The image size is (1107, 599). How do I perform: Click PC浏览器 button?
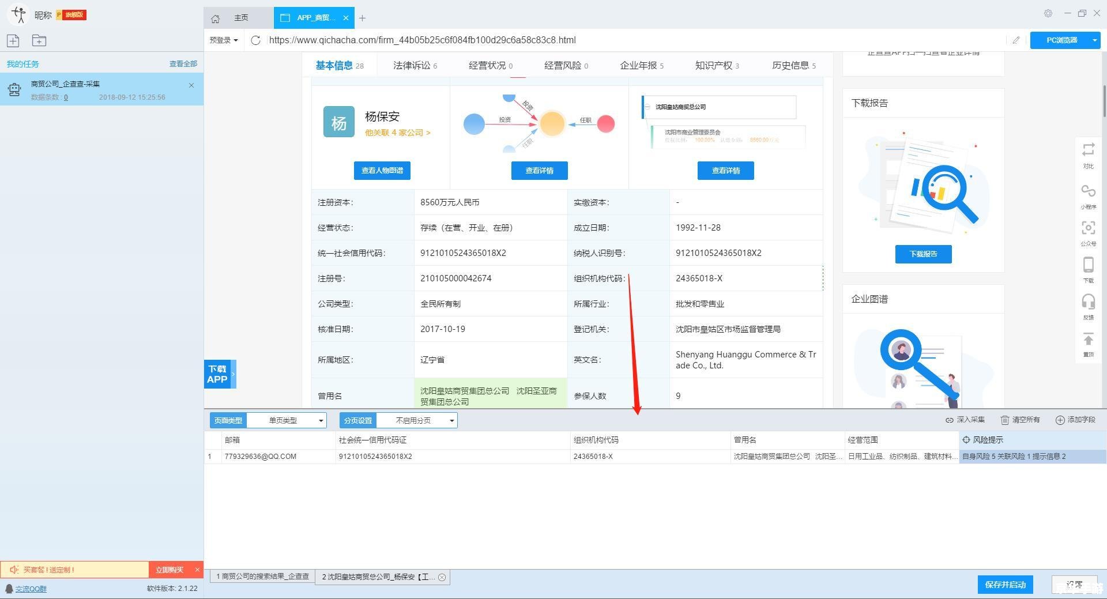point(1062,40)
